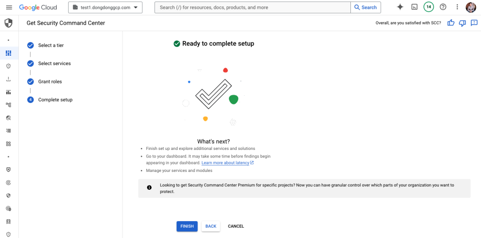The image size is (481, 238).
Task: Select the Complete setup step
Action: click(55, 100)
